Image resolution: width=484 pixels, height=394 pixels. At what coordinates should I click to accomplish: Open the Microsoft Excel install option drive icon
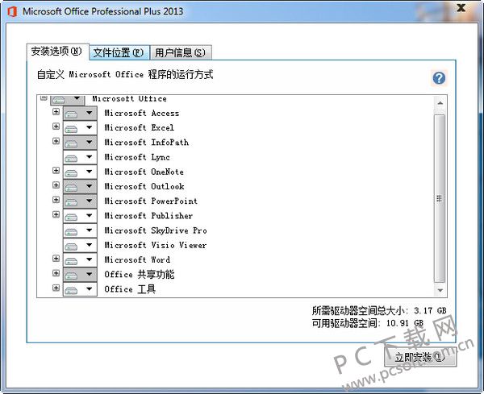point(79,128)
